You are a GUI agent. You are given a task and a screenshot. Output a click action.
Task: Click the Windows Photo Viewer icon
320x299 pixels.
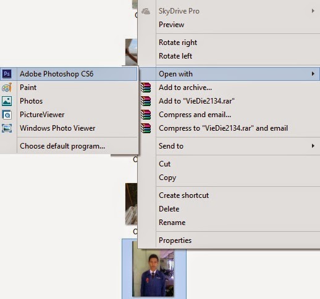tap(7, 128)
